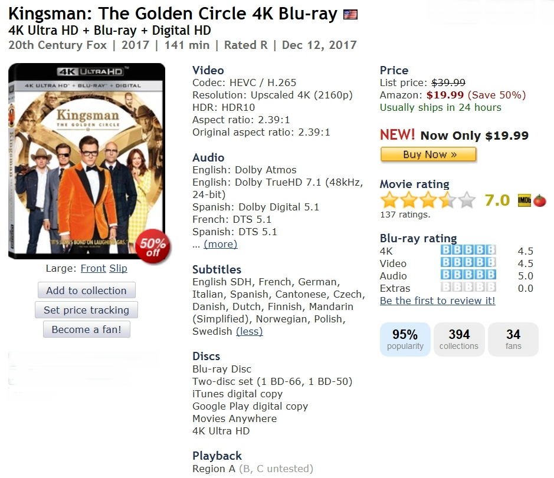
Task: Click the 4K rating bar icons
Action: pyautogui.click(x=468, y=250)
